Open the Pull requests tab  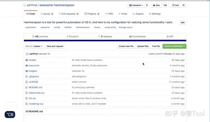tap(69, 14)
